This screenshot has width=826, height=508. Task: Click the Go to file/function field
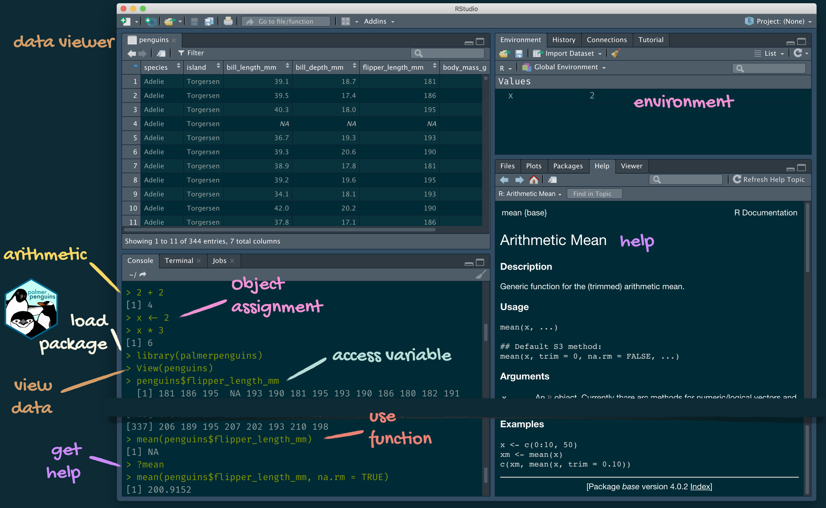(x=286, y=21)
